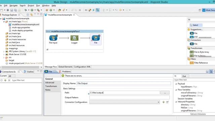This screenshot has width=215, height=121.
Task: Open the Window menu
Action: pos(46,5)
